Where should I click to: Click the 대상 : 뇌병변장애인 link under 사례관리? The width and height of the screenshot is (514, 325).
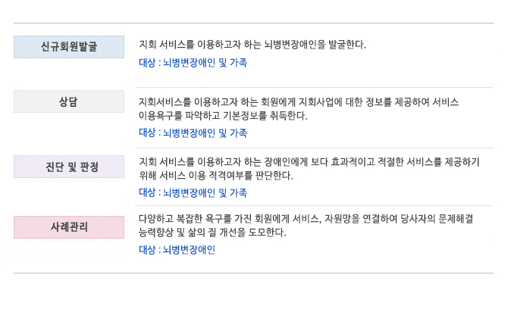(x=177, y=250)
